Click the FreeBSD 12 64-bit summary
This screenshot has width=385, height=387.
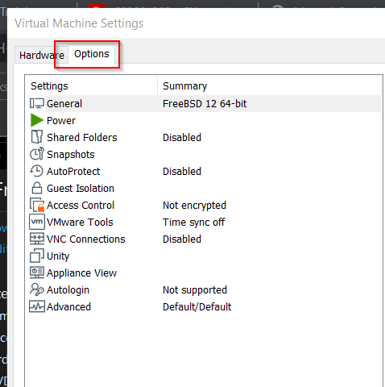205,104
